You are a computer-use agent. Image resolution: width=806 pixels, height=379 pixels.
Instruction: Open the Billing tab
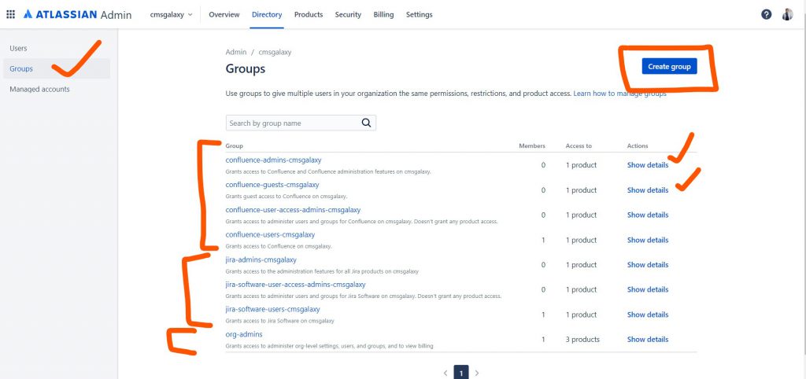point(384,15)
